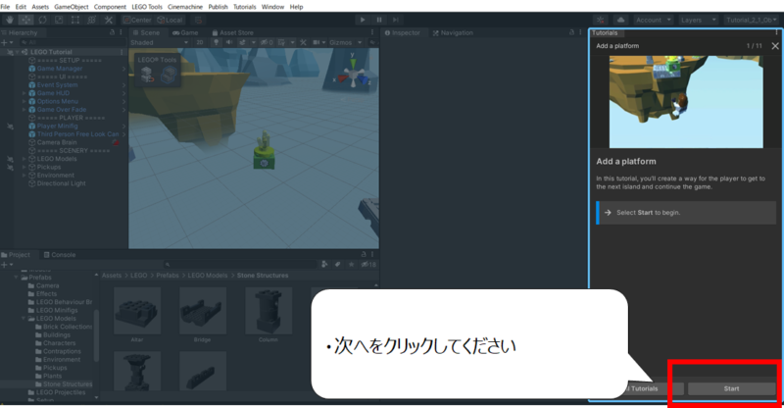Viewport: 784px width, 408px height.
Task: Toggle pickability icon beside Player Minifig
Action: click(10, 127)
